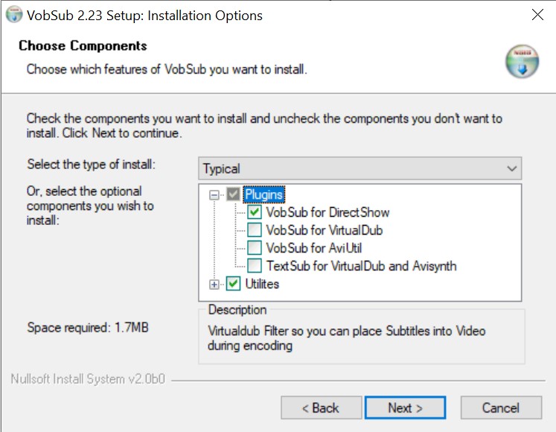556x432 pixels.
Task: Toggle the Plugins group checkbox
Action: [233, 194]
